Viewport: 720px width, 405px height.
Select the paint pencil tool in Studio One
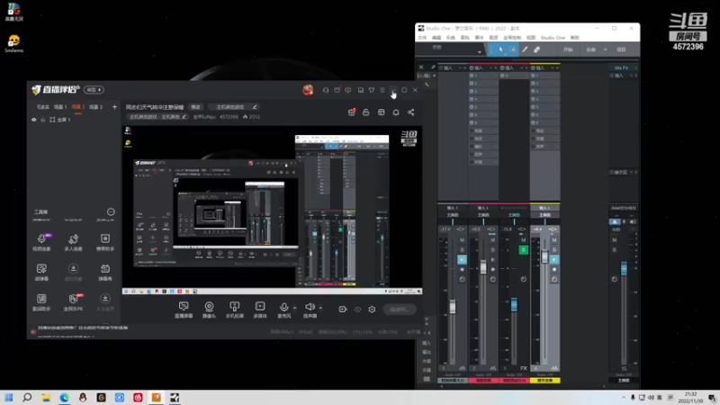525,49
